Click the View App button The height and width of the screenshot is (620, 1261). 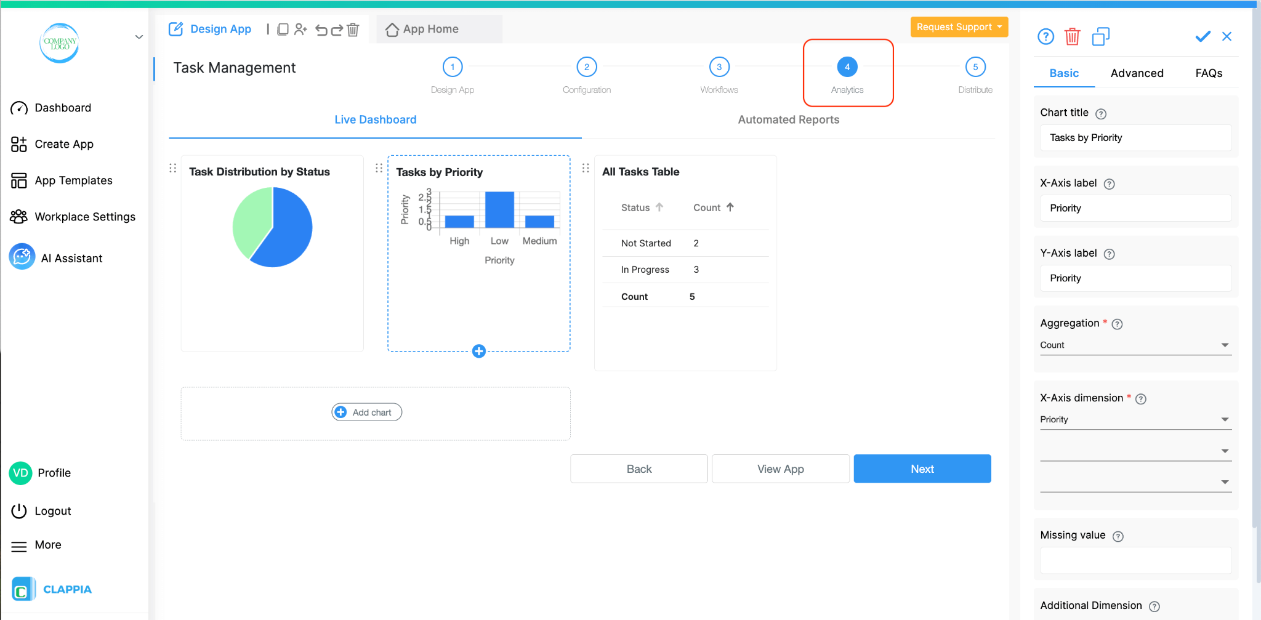(780, 469)
